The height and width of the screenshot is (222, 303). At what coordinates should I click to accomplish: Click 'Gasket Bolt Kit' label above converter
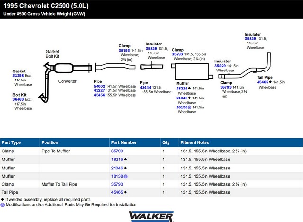pyautogui.click(x=53, y=54)
